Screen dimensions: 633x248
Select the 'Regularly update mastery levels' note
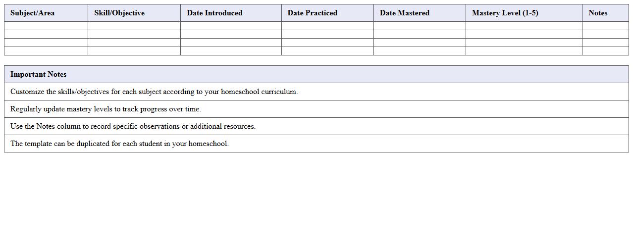click(105, 109)
